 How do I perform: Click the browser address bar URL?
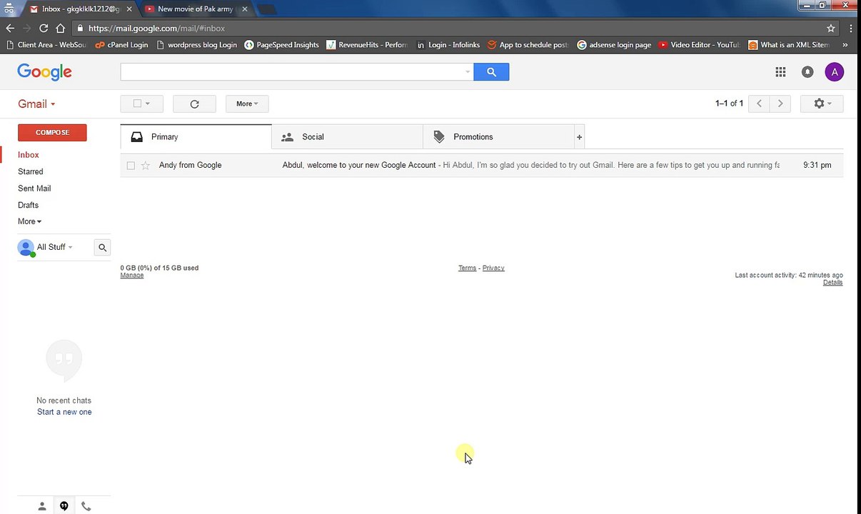point(156,28)
